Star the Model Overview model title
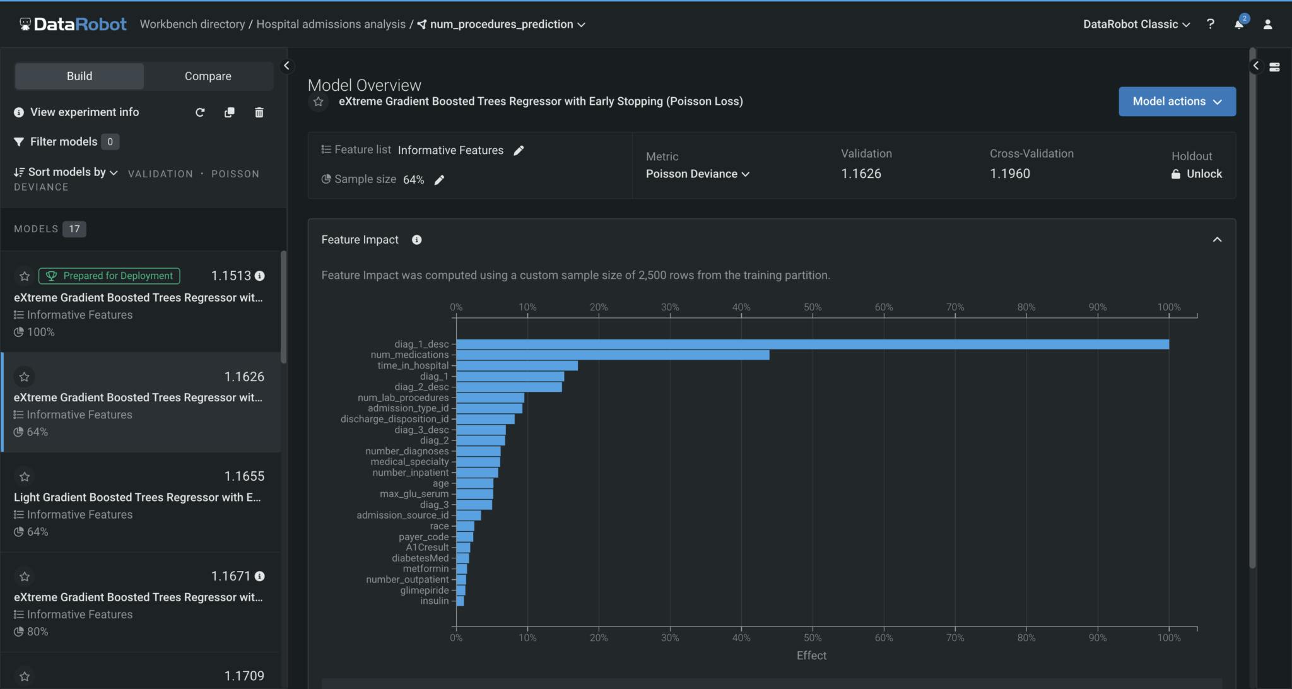Screen dimensions: 1292x689 point(319,102)
